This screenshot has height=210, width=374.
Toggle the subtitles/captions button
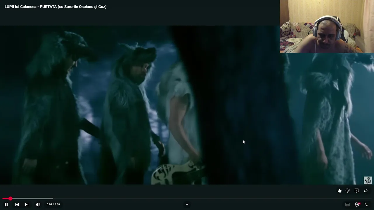(347, 204)
